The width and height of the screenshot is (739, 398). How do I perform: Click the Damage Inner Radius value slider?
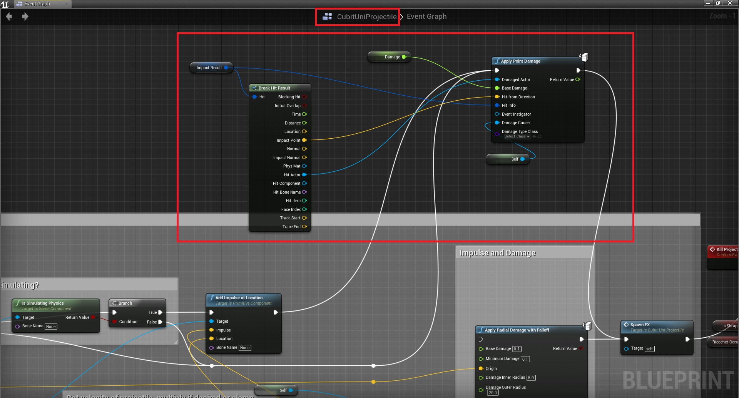(531, 377)
